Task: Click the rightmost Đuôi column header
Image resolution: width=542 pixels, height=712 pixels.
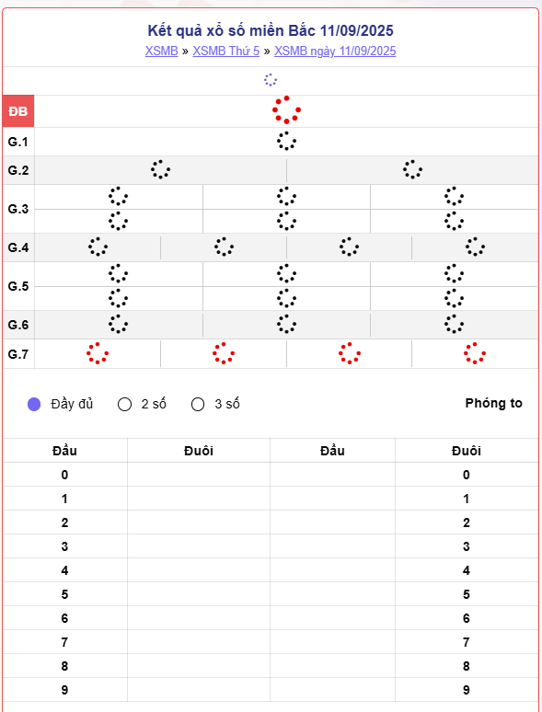Action: [467, 451]
